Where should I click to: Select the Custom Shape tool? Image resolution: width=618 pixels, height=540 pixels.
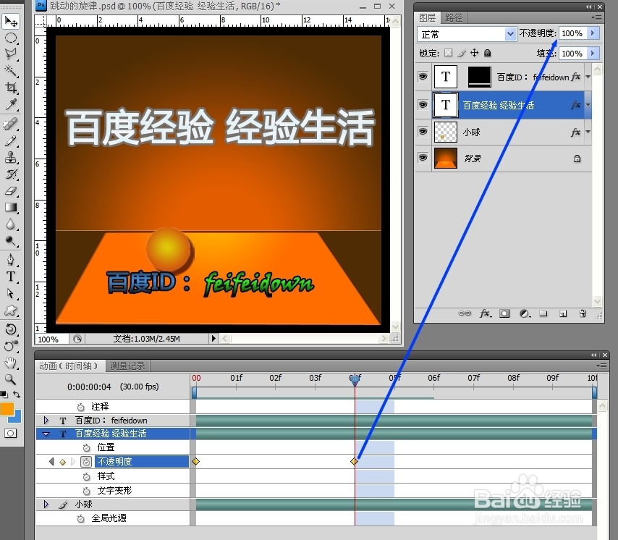click(x=11, y=311)
